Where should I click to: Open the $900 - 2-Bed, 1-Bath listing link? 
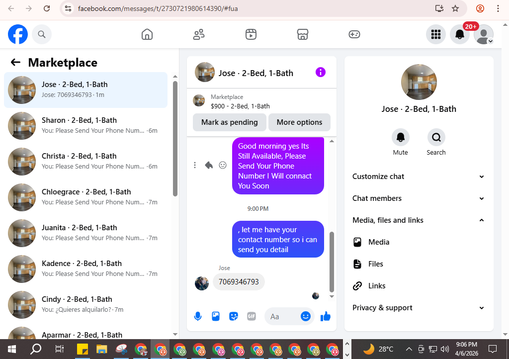pyautogui.click(x=240, y=106)
